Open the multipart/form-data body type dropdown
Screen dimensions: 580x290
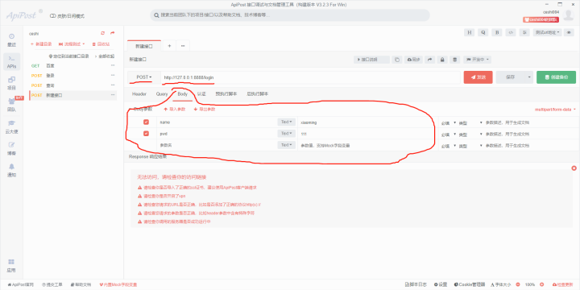coord(556,110)
